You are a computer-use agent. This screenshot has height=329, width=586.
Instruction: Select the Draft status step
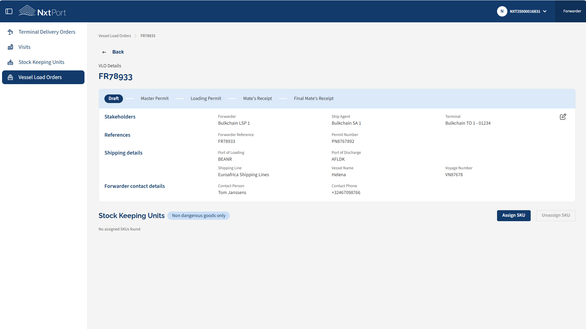coord(114,99)
